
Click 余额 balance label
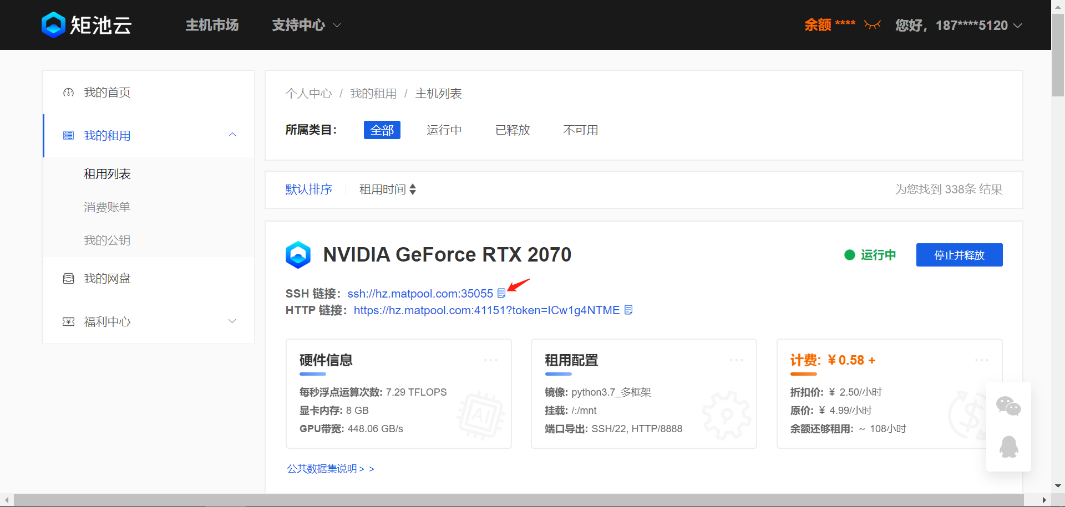tap(818, 25)
